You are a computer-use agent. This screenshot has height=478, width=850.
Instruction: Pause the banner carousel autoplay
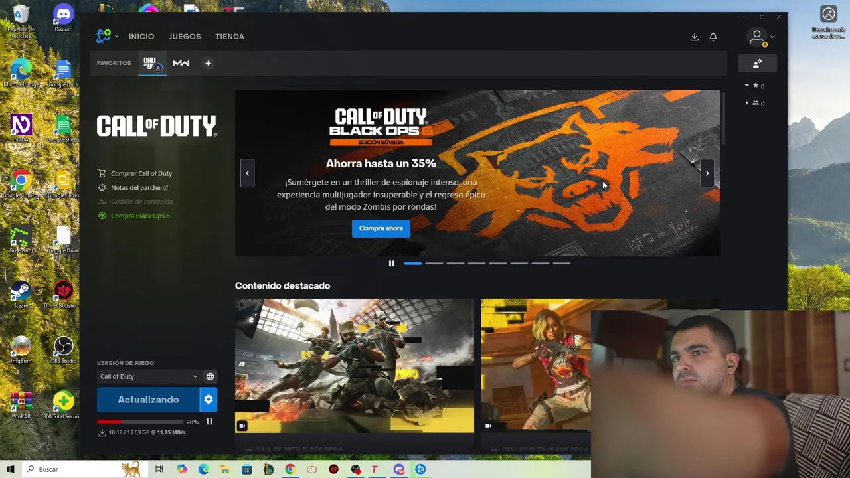coord(392,264)
